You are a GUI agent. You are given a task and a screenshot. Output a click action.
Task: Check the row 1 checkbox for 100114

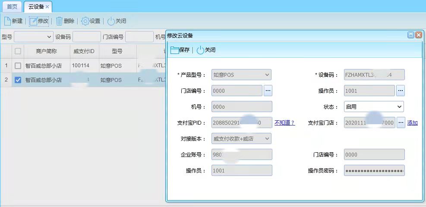[18, 66]
